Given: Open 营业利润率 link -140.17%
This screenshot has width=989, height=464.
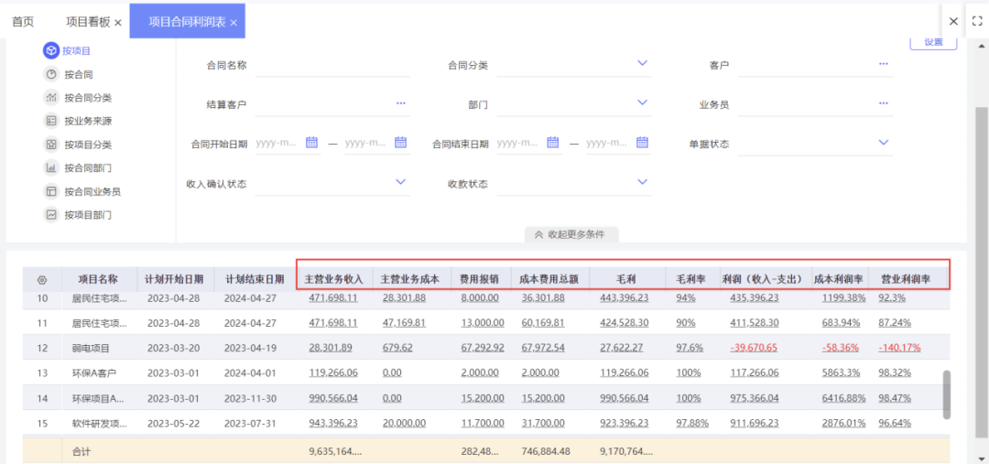Looking at the screenshot, I should (899, 348).
